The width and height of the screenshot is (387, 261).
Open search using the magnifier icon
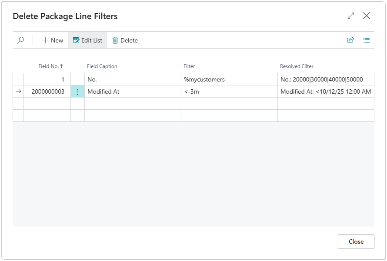[21, 40]
